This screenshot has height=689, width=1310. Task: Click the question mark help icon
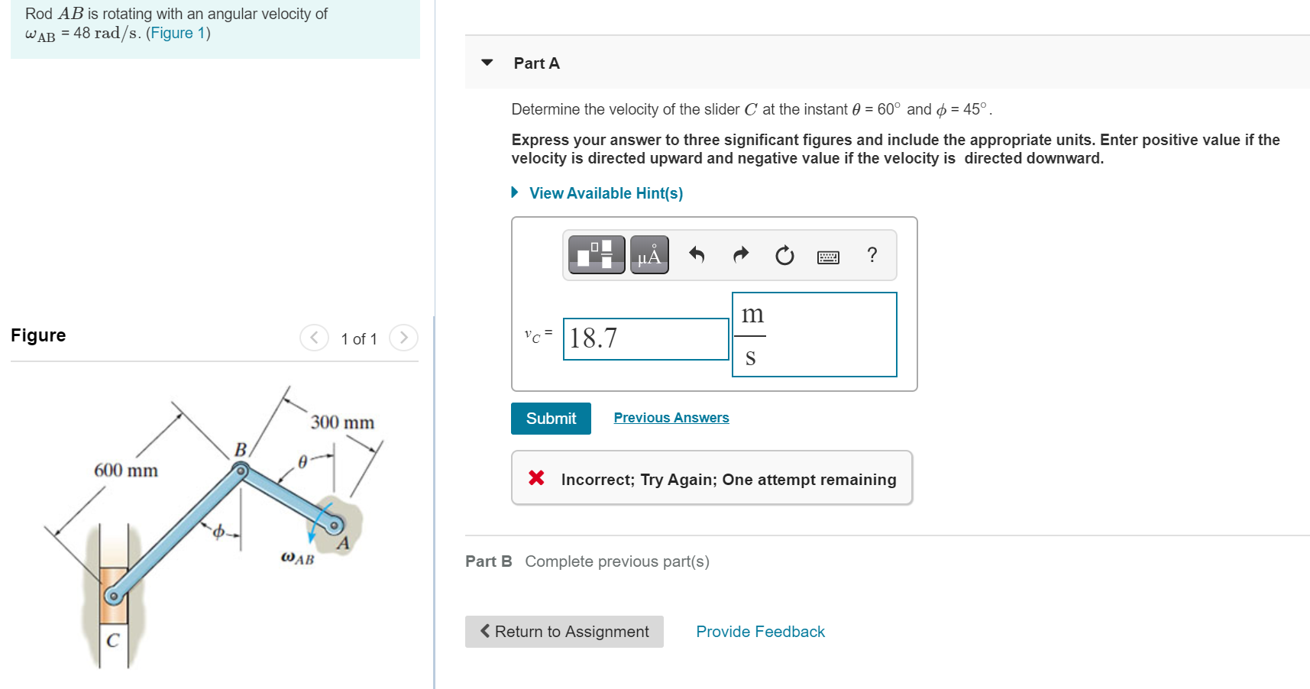872,255
